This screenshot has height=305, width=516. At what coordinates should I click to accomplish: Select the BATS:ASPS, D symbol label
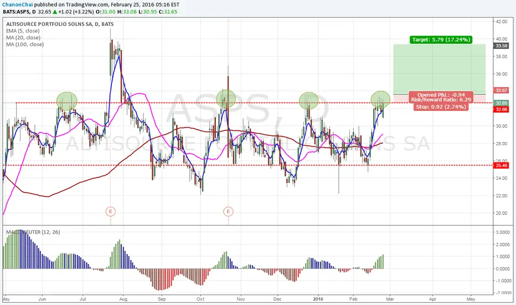click(x=19, y=12)
